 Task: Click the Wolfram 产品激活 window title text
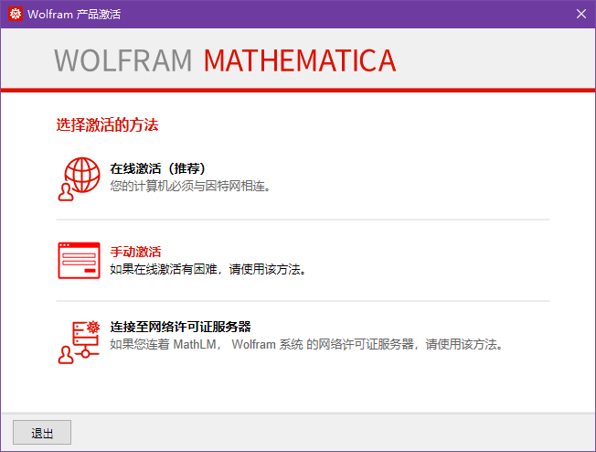(74, 14)
